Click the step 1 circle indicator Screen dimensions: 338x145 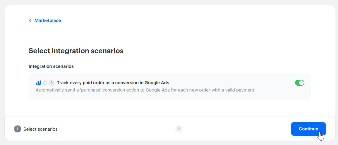point(18,129)
